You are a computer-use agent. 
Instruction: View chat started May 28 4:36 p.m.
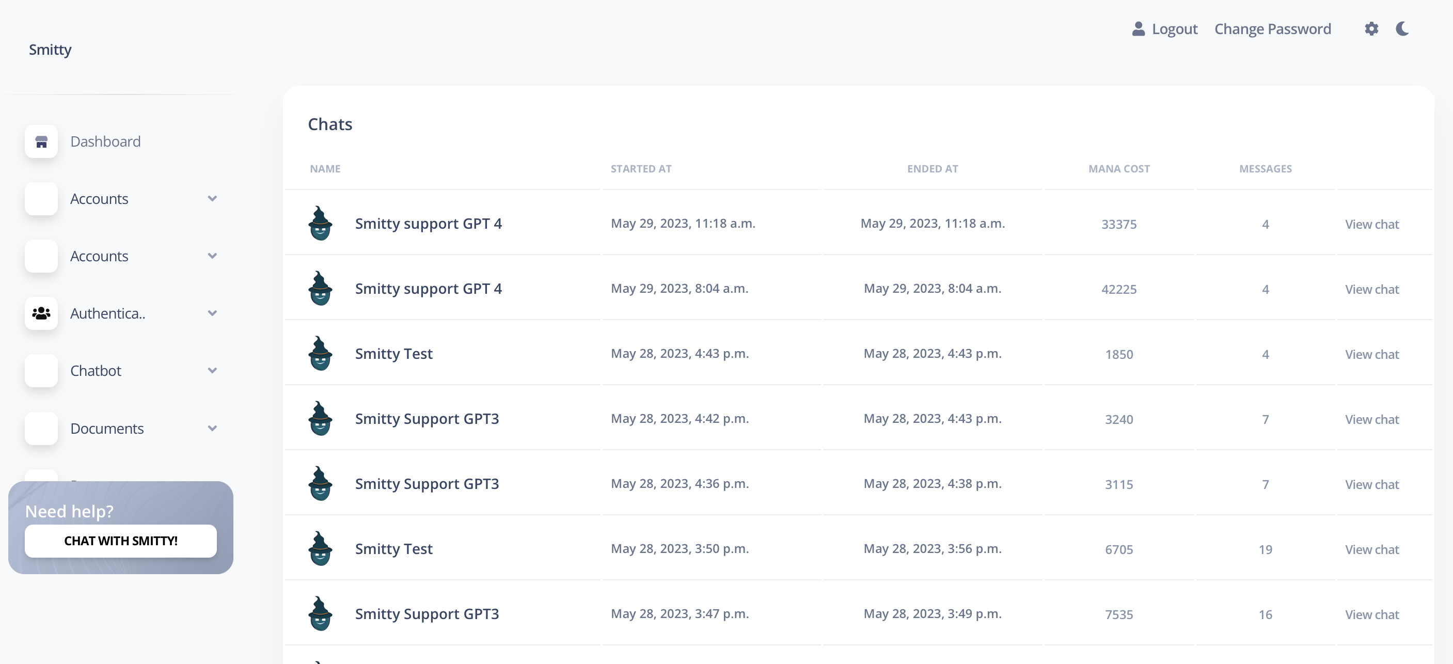tap(1372, 485)
